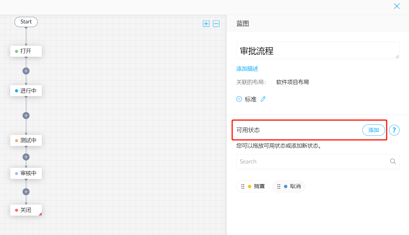Click the search magnifier icon
The image size is (409, 235).
[x=393, y=161]
